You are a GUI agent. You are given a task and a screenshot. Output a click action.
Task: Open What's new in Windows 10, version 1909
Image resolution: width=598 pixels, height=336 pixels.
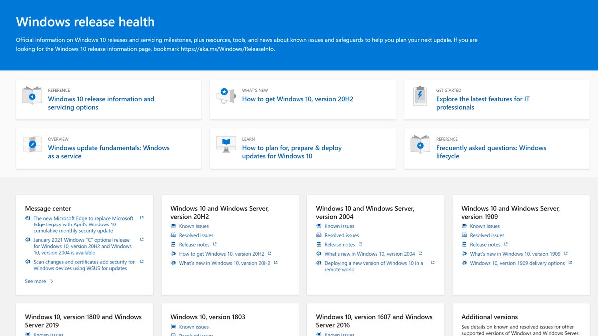tap(515, 254)
